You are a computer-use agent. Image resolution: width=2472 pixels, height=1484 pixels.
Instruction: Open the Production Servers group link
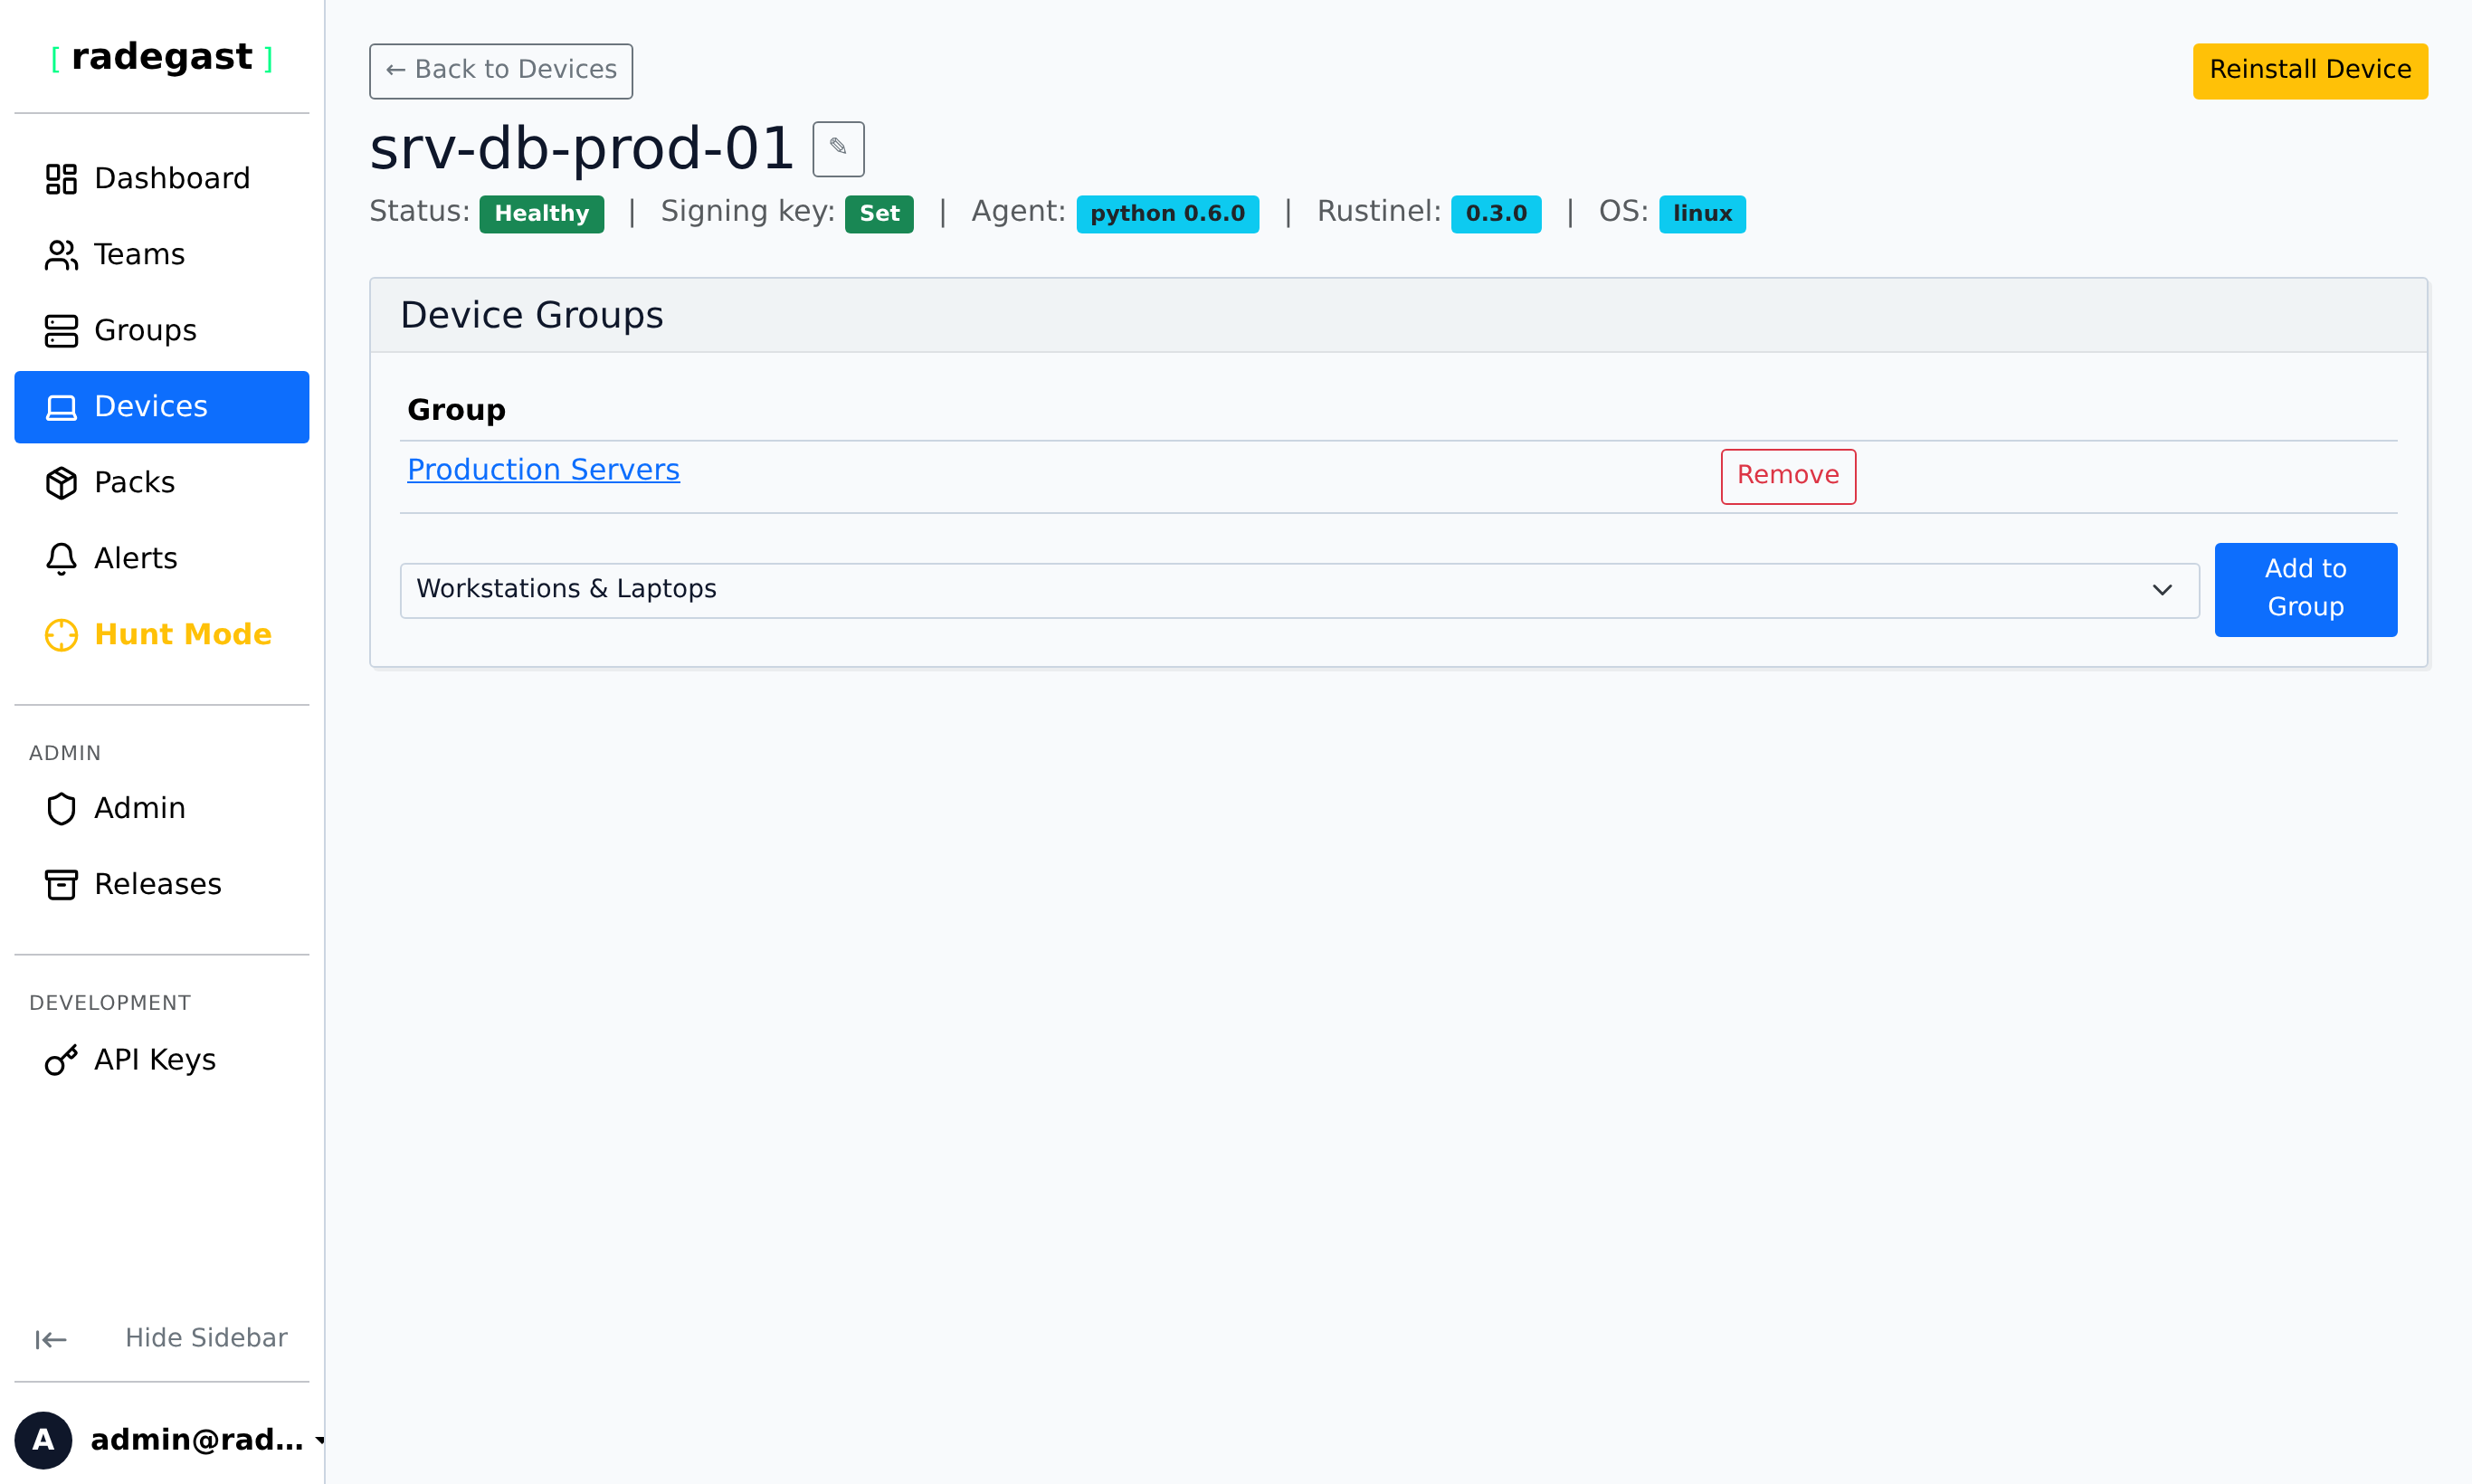point(543,470)
